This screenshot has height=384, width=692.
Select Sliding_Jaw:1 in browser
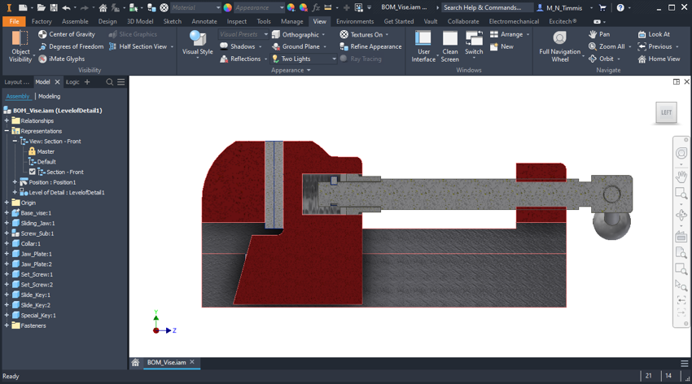37,223
